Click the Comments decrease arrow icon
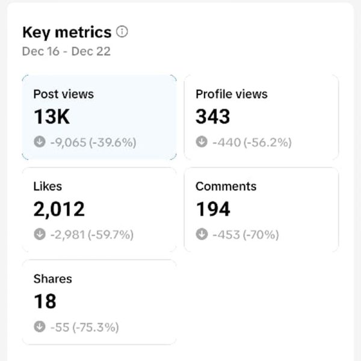The height and width of the screenshot is (361, 361). tap(202, 234)
